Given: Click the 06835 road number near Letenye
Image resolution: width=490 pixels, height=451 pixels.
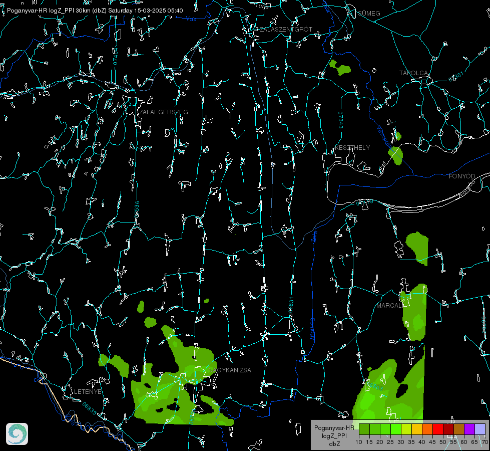Looking at the screenshot, I should [x=90, y=408].
